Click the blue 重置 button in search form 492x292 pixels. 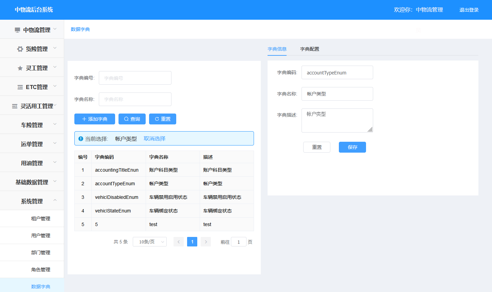click(163, 119)
